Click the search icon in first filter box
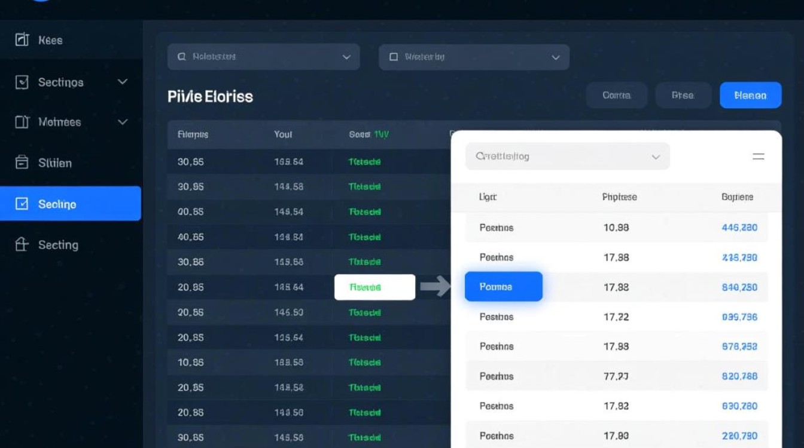This screenshot has width=804, height=448. pyautogui.click(x=182, y=57)
